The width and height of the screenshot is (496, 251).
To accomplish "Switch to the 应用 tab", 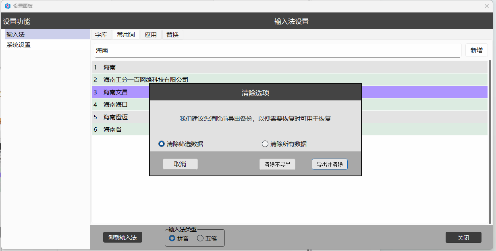I will (x=151, y=35).
